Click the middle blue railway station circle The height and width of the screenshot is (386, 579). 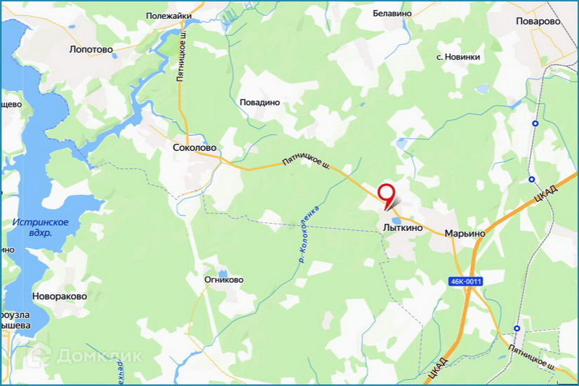coord(532,180)
